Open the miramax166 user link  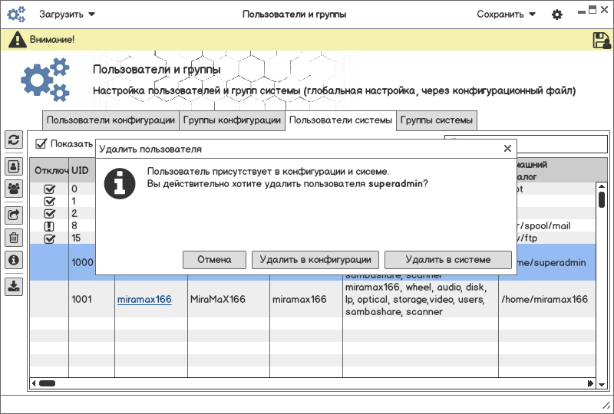(144, 299)
